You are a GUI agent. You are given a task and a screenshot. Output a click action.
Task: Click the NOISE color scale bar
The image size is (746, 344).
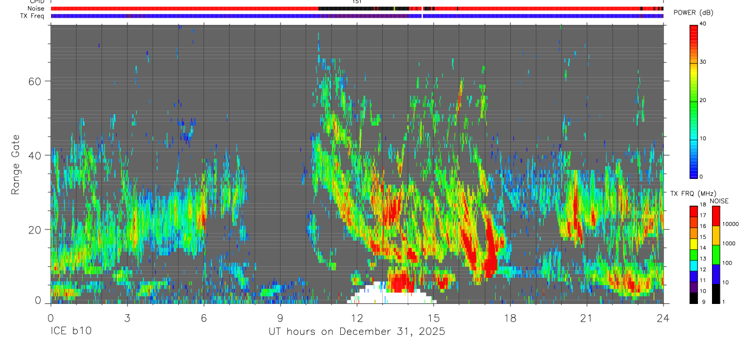tap(716, 255)
